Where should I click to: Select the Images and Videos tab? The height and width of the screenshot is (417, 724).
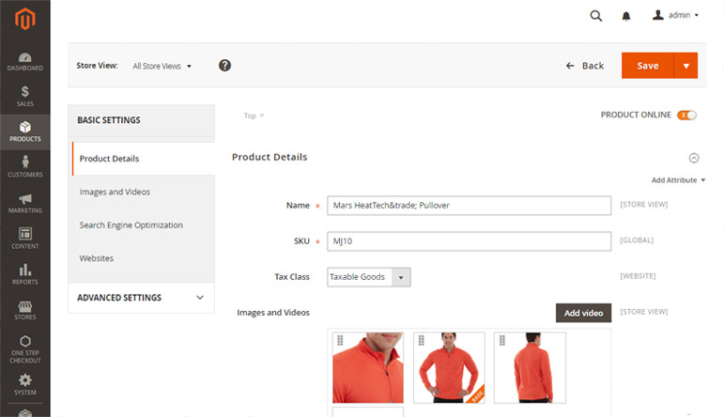tap(115, 192)
